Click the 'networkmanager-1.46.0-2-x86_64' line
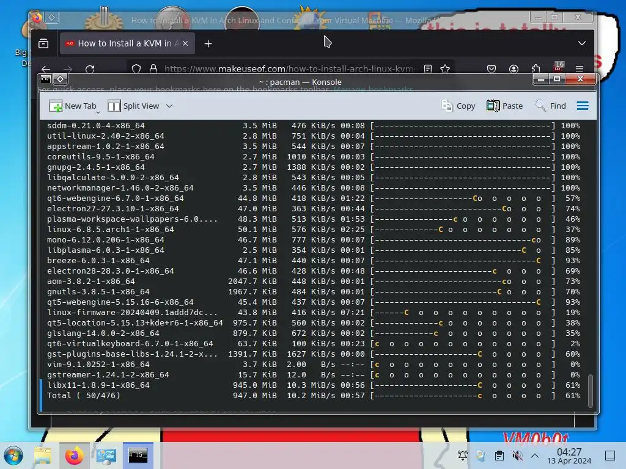Screen dimensions: 626x469 [314, 188]
